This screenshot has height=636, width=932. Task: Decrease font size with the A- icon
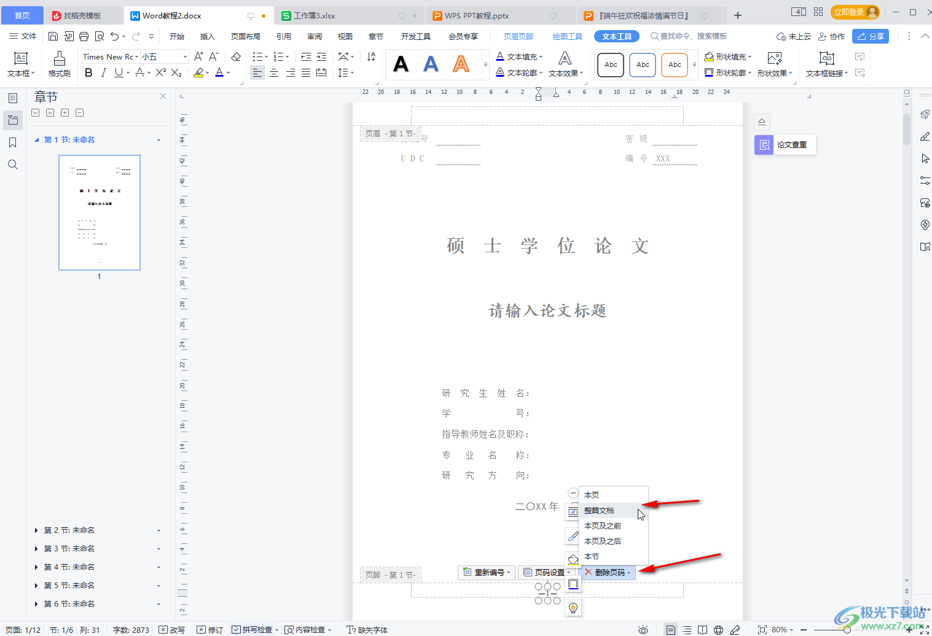(214, 56)
